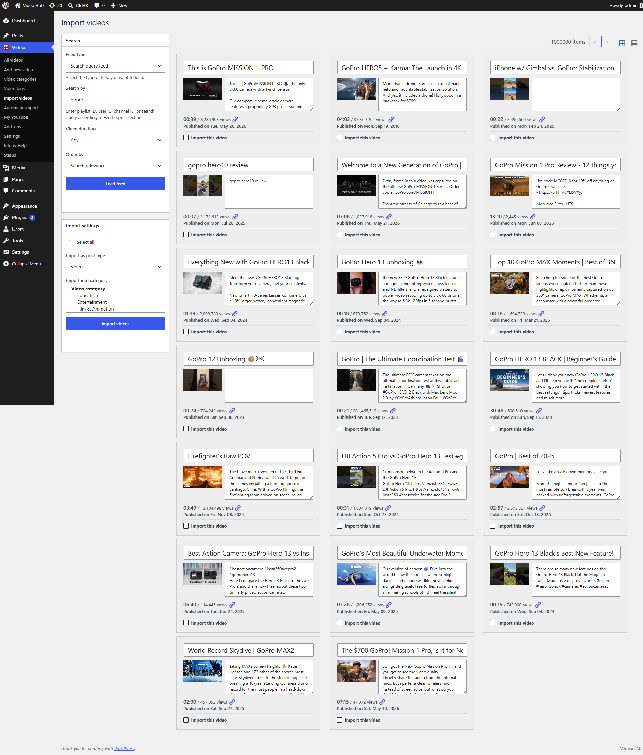Open the Automatic import submenu item
Viewport: 643px width, 755px height.
point(21,108)
